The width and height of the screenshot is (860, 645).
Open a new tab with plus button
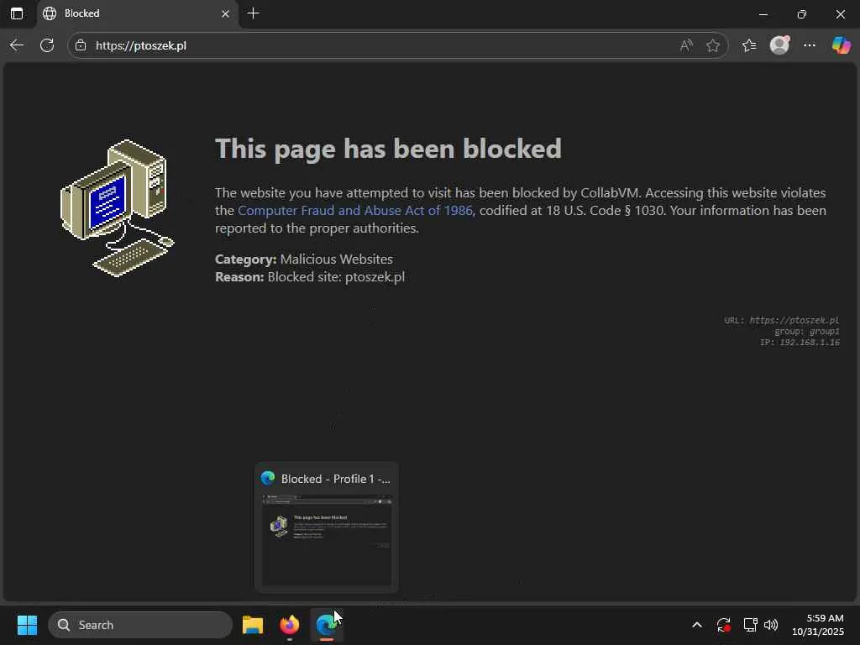253,13
